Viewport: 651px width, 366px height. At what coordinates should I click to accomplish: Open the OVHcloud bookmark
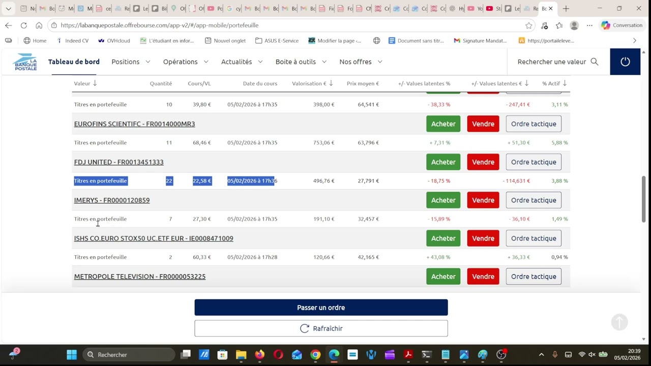pos(114,41)
